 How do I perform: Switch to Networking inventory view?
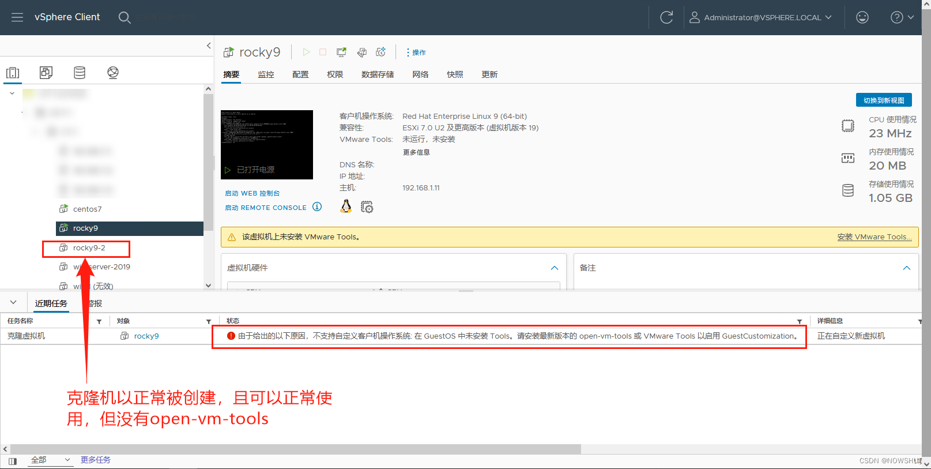click(113, 73)
